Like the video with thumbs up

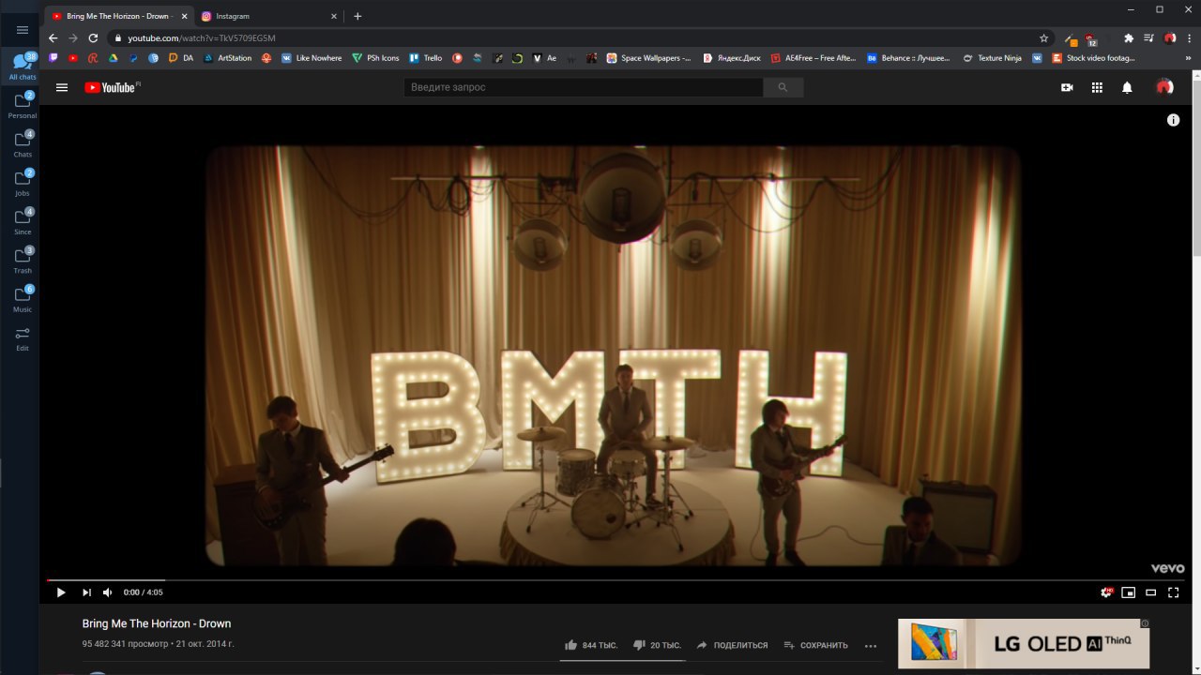pos(591,645)
